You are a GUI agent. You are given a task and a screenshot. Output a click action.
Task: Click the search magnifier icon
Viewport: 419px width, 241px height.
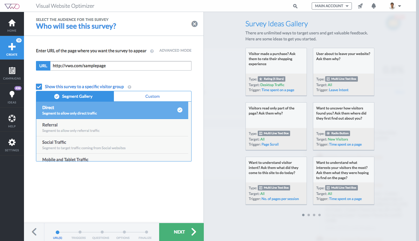295,6
